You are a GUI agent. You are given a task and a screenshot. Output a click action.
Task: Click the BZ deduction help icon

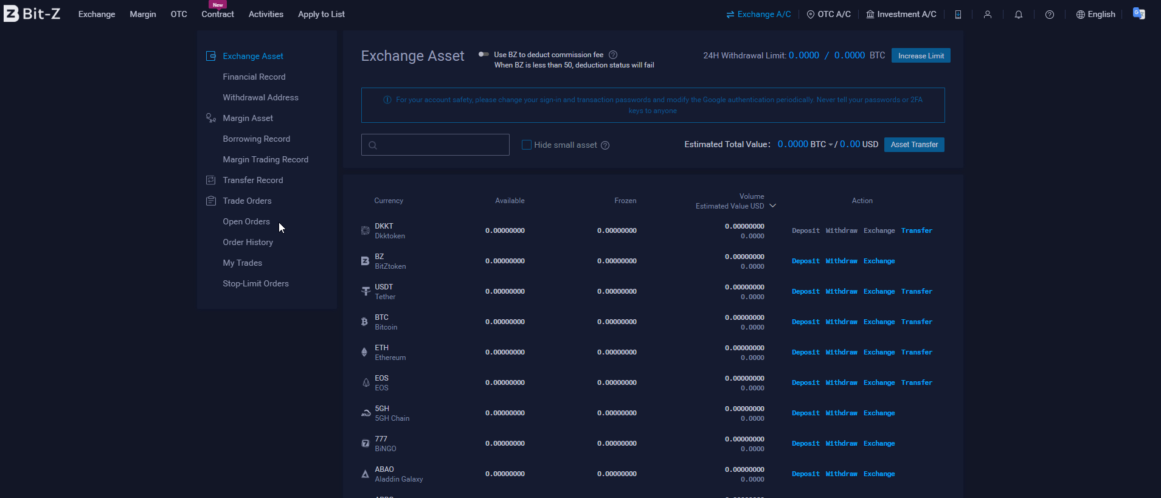[613, 55]
